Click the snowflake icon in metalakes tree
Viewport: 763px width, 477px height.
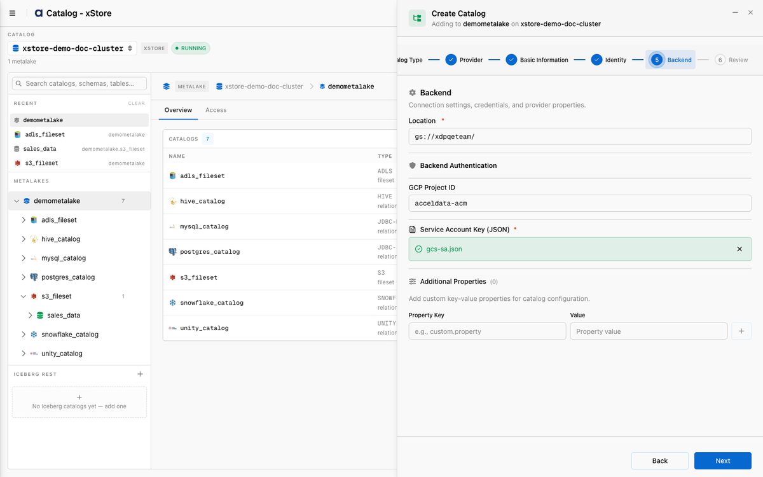click(34, 335)
